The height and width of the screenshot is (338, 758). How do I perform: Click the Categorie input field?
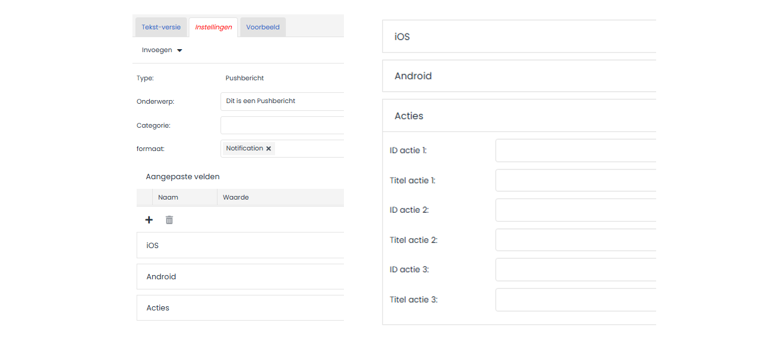pos(282,125)
